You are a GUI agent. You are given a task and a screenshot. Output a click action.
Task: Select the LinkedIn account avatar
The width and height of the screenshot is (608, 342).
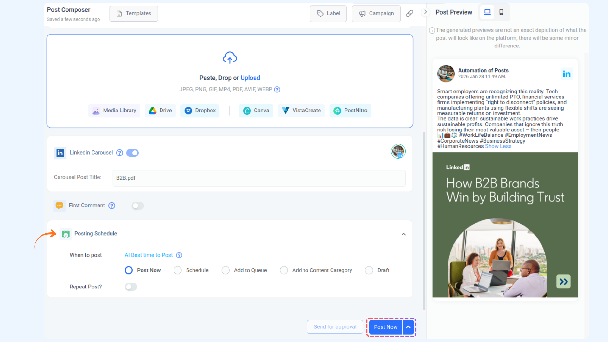coord(398,151)
